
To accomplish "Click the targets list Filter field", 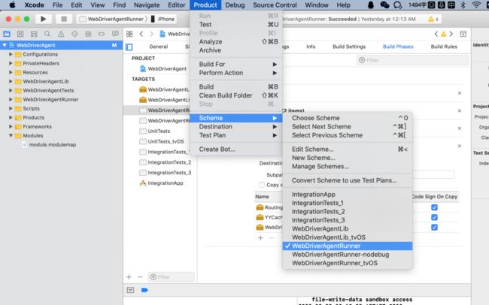I will point(172,277).
